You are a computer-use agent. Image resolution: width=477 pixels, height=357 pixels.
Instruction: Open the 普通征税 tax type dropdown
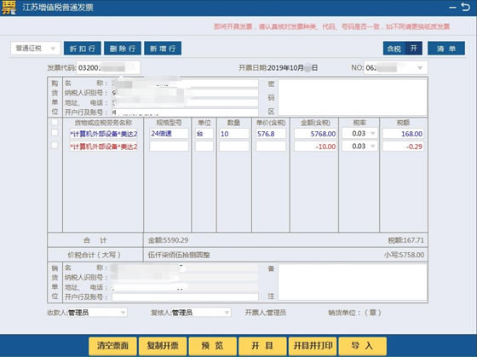click(x=36, y=48)
